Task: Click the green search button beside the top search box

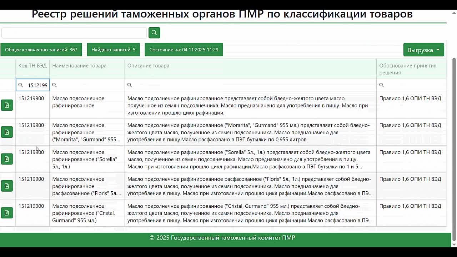Action: [x=154, y=32]
